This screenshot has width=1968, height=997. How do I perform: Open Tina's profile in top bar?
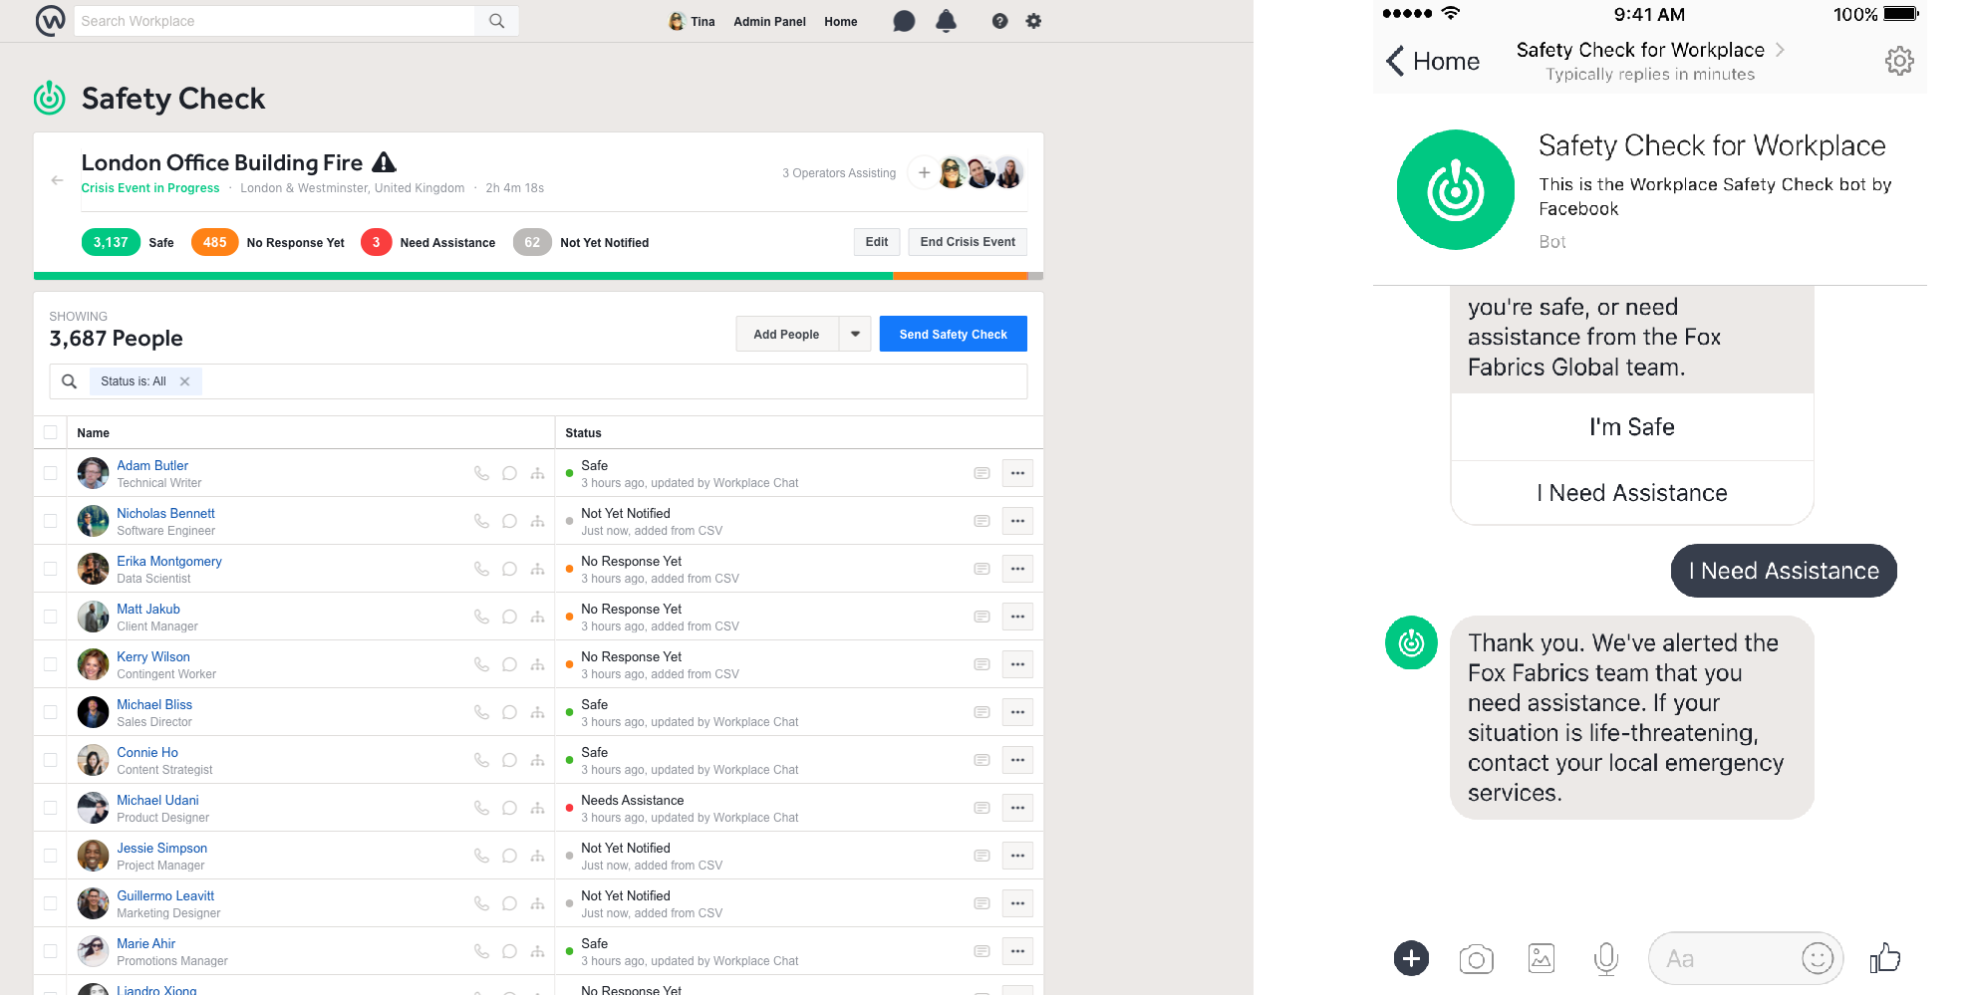click(x=692, y=21)
